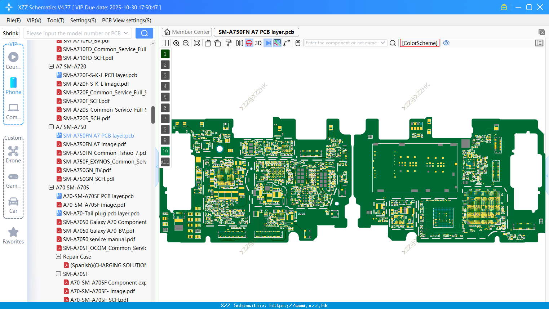
Task: Close all tabs via the top-right icon
Action: tap(541, 32)
